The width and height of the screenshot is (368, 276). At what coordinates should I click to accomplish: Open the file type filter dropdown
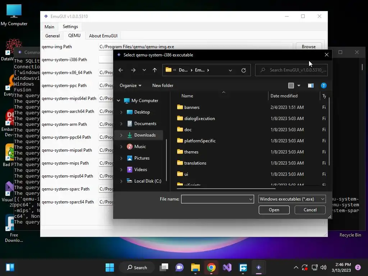tap(292, 199)
